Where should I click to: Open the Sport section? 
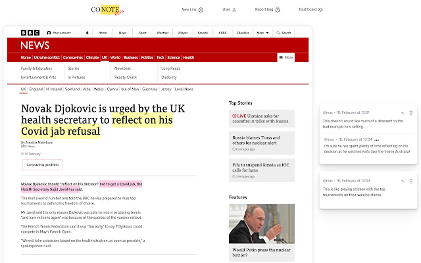[x=143, y=33]
